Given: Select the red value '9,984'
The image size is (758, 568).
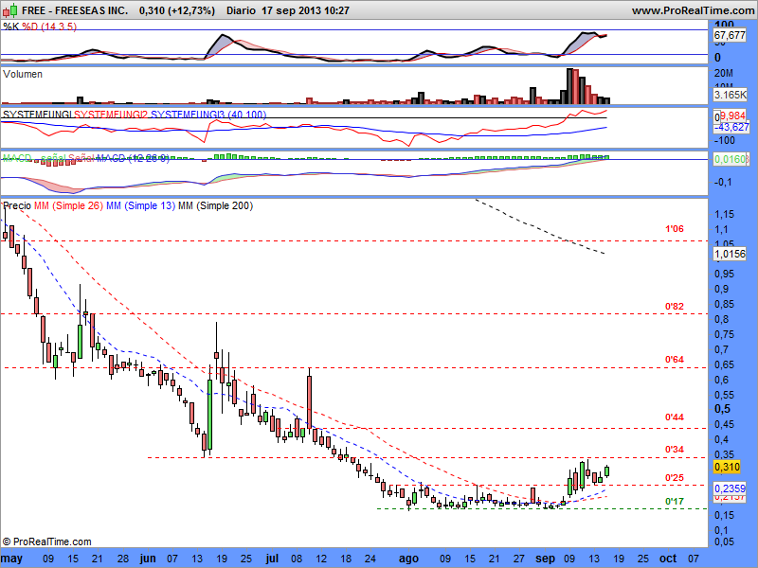Looking at the screenshot, I should pyautogui.click(x=733, y=115).
